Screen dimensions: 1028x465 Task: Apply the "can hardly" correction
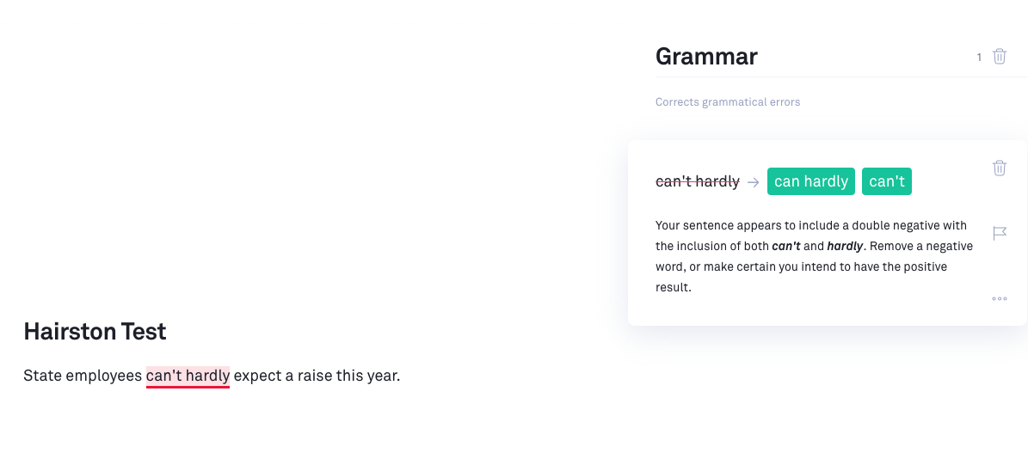click(x=810, y=181)
